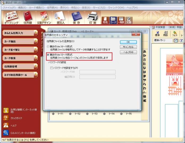Open the 住所録 address book icon
This screenshot has height=143, width=185.
coord(28,18)
